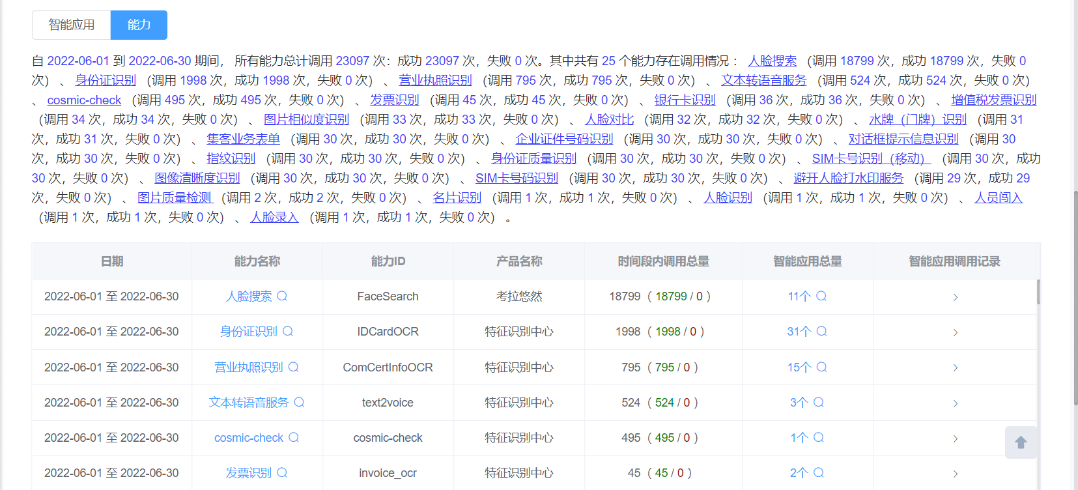The height and width of the screenshot is (490, 1078).
Task: Click magnifier icon beside 营业执照识别 in table
Action: tap(294, 367)
